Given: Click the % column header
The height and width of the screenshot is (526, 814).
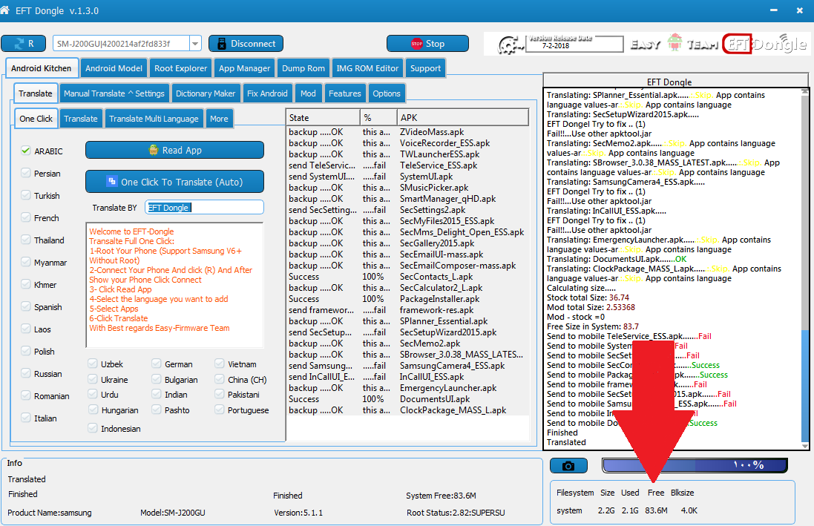Looking at the screenshot, I should pyautogui.click(x=378, y=118).
